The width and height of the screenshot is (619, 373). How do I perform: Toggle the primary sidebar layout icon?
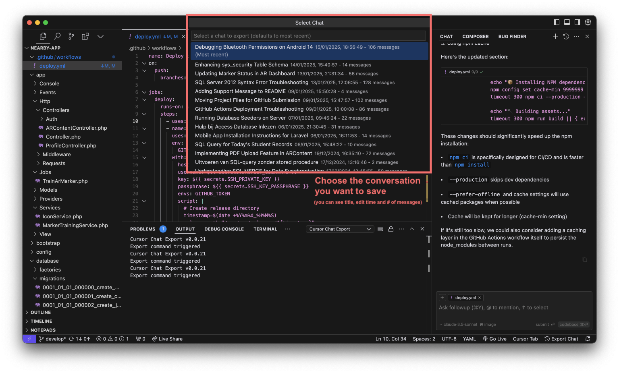tap(557, 22)
